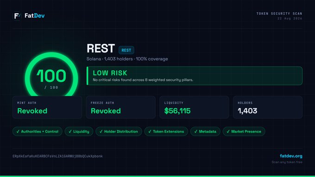The width and height of the screenshot is (315, 177).
Task: Open the fatdev.org link
Action: pos(291,156)
